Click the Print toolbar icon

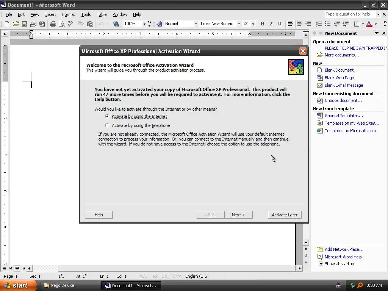pyautogui.click(x=53, y=24)
